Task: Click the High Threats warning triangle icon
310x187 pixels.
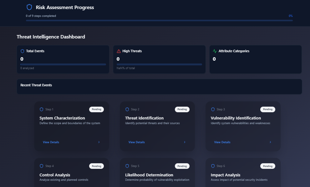Action: 119,51
